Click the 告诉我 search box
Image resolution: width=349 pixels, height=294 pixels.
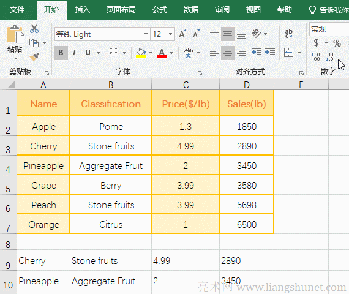pos(329,10)
